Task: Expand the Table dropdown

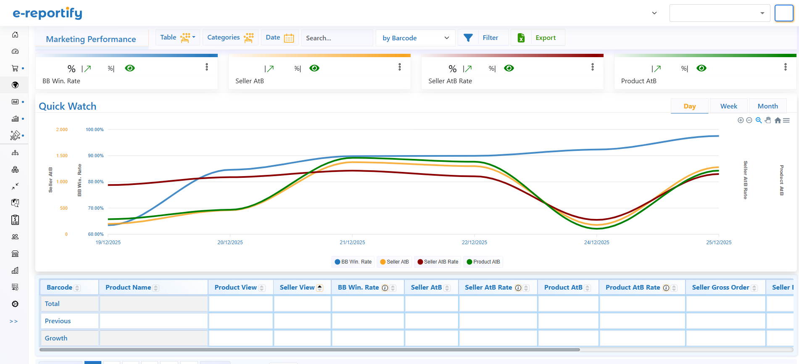Action: point(178,37)
